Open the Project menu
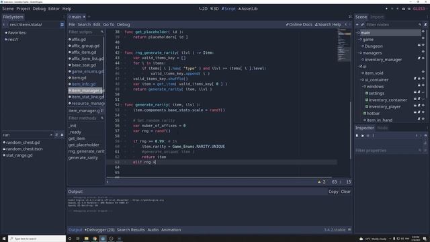 coord(23,9)
